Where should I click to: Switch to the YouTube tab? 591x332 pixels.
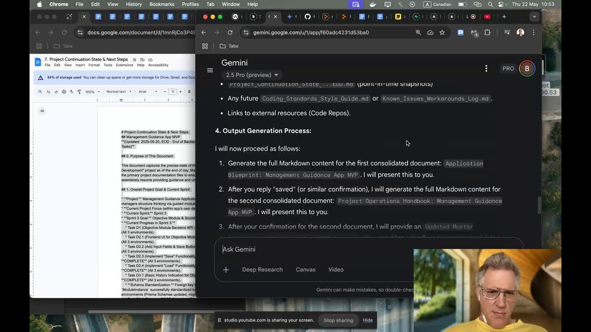pos(487,17)
